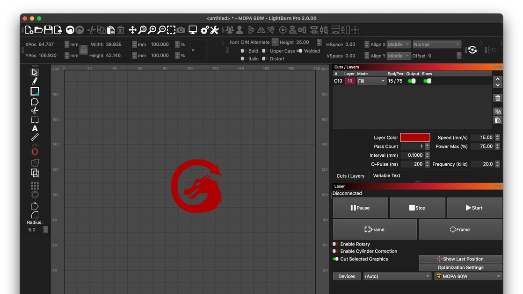Image resolution: width=523 pixels, height=294 pixels.
Task: Click the camera capture toolbar icon
Action: tap(181, 29)
